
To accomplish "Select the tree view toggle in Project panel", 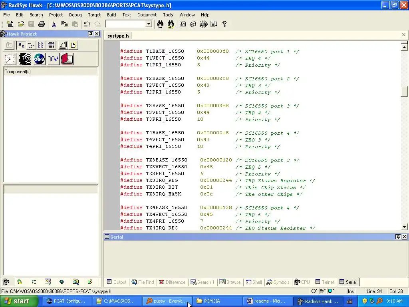I will (x=31, y=45).
